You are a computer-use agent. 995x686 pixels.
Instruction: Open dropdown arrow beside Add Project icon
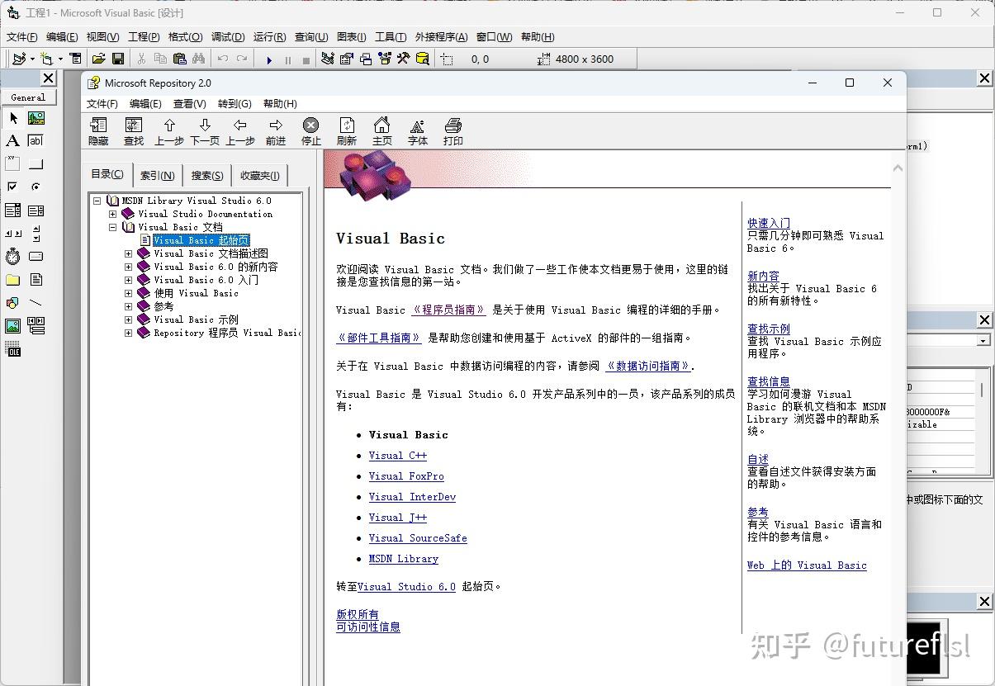[x=32, y=59]
